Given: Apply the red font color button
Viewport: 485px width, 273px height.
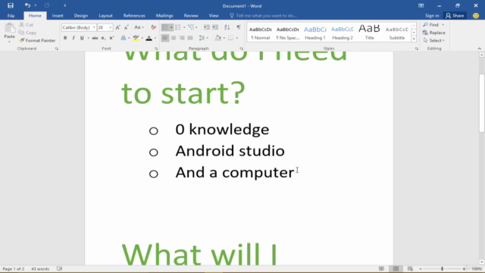Looking at the screenshot, I should pos(149,38).
